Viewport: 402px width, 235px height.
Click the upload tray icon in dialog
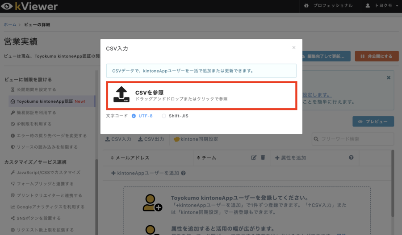pos(121,94)
